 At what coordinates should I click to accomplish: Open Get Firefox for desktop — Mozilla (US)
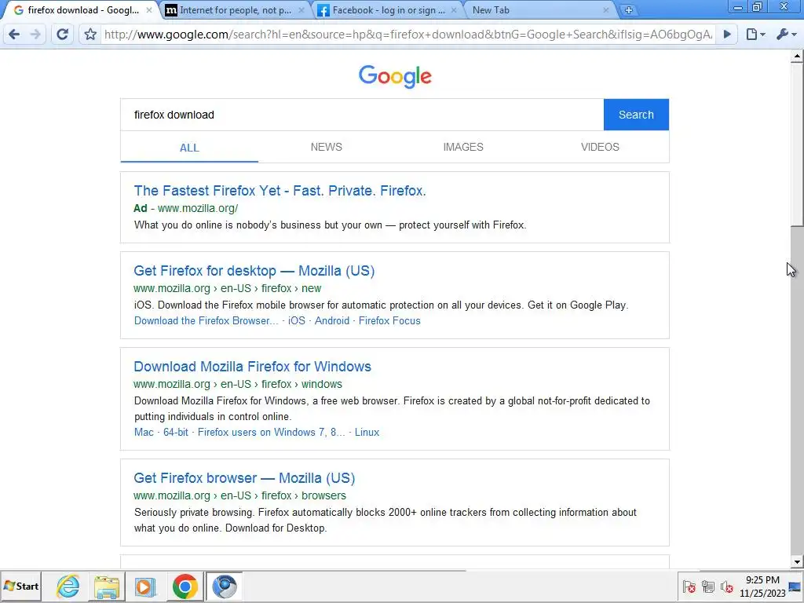coord(254,271)
